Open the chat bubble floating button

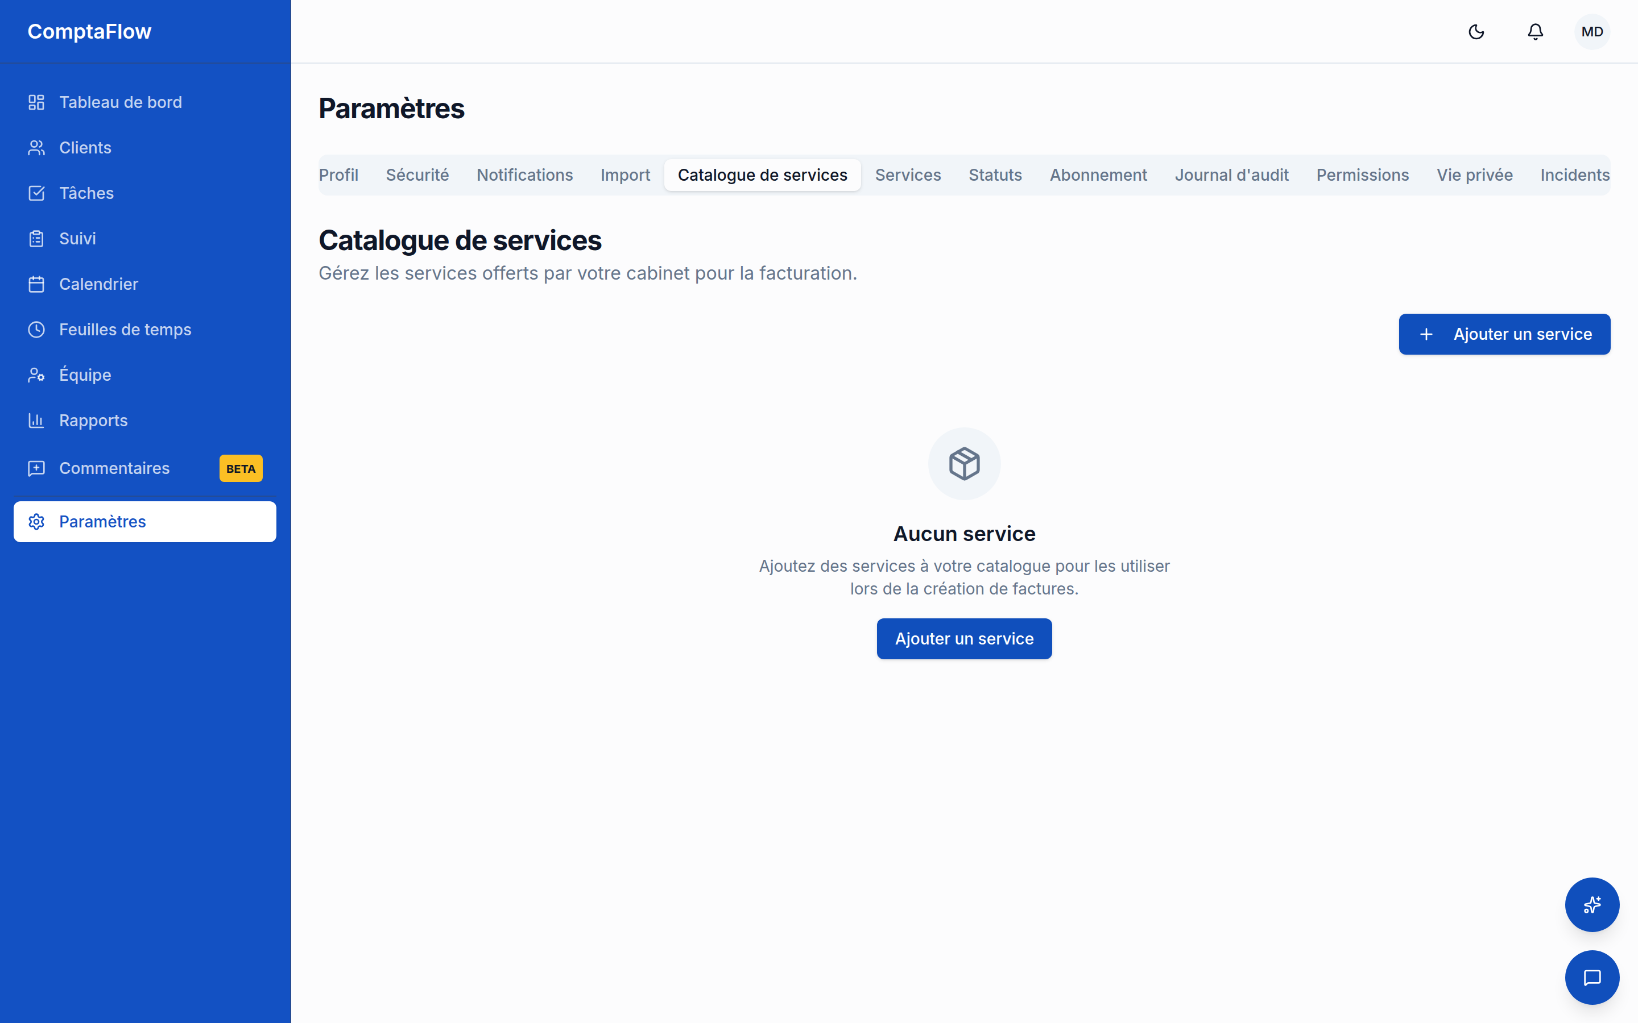[1592, 978]
